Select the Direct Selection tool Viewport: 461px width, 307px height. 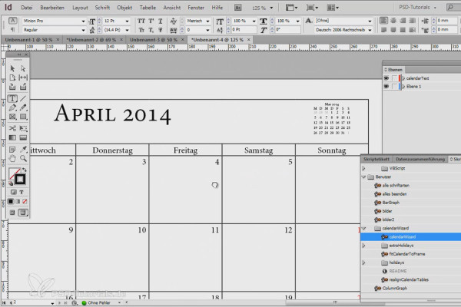[x=23, y=68]
